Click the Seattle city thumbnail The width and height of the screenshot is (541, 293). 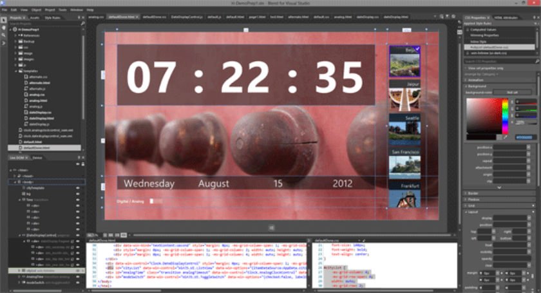click(404, 131)
